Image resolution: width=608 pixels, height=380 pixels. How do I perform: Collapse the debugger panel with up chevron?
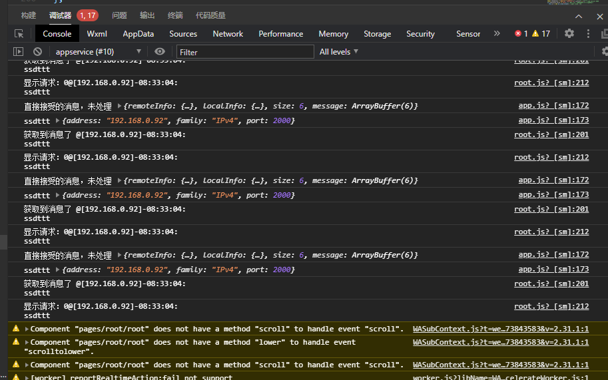(x=579, y=16)
